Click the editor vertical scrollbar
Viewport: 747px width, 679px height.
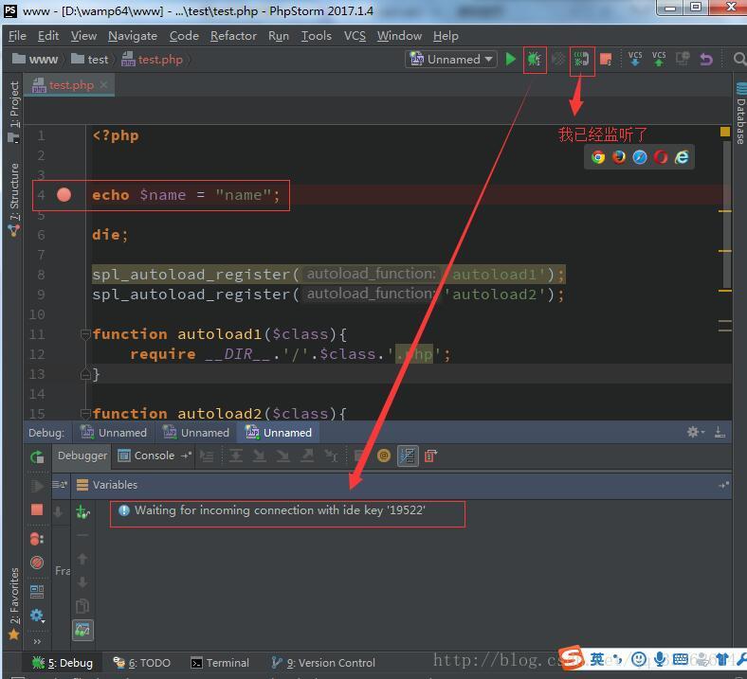click(727, 214)
